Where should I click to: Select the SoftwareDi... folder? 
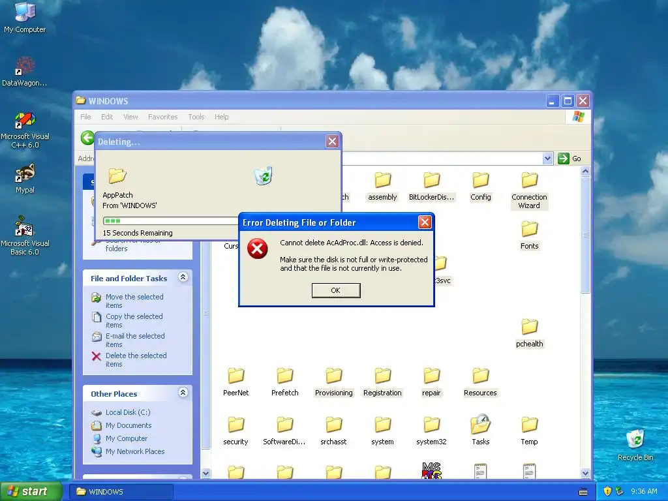click(284, 431)
